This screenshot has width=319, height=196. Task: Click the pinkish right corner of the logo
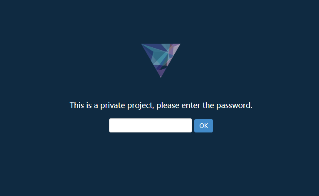tap(176, 47)
